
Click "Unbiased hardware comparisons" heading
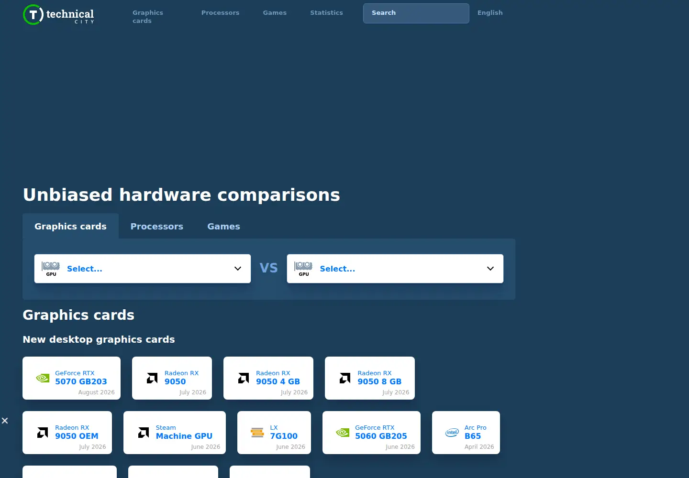coord(181,195)
